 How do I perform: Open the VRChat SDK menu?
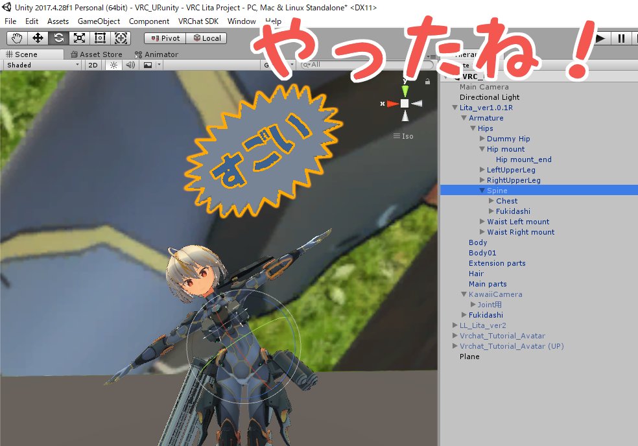click(198, 21)
